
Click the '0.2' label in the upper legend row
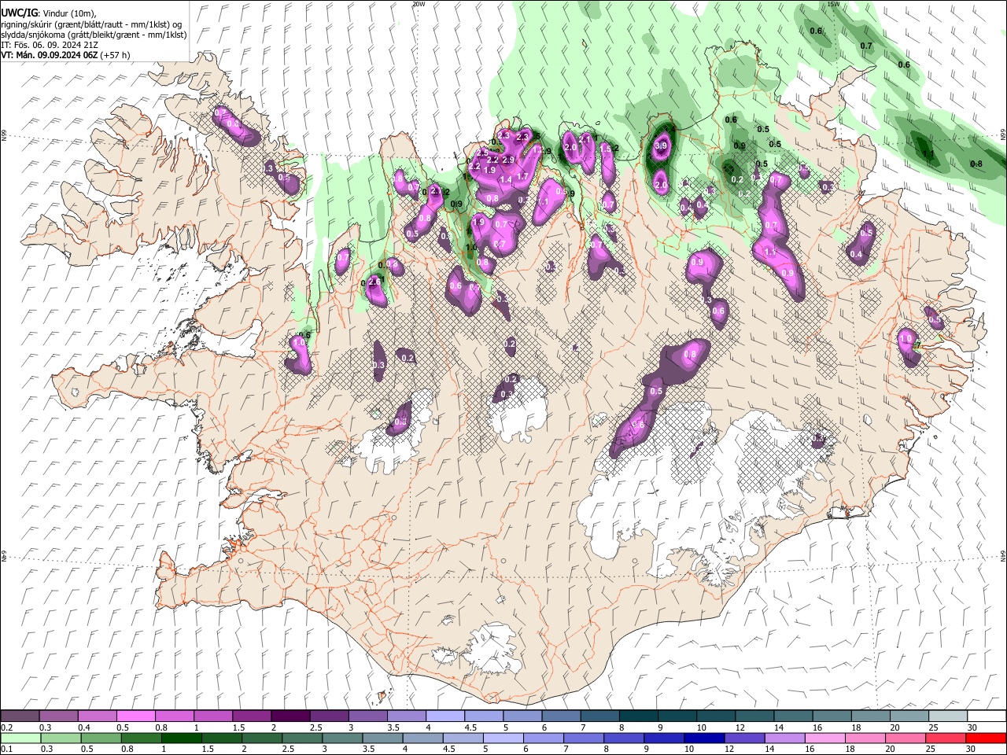pyautogui.click(x=6, y=727)
